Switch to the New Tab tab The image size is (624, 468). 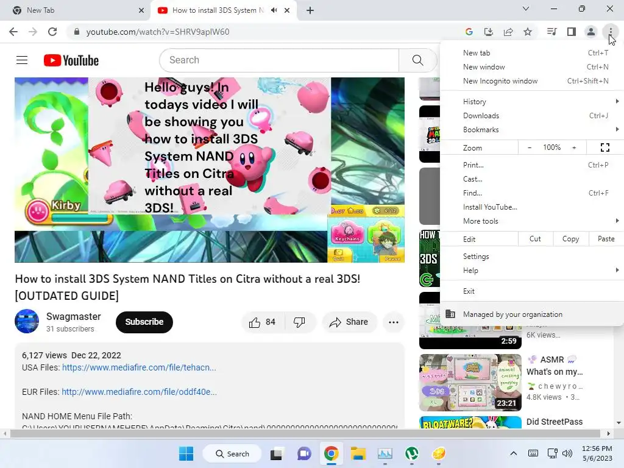click(x=75, y=10)
